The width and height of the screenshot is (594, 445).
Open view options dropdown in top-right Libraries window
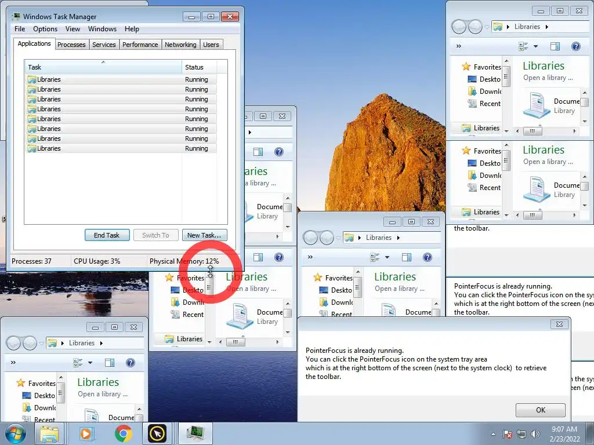pyautogui.click(x=535, y=46)
